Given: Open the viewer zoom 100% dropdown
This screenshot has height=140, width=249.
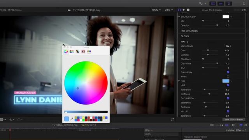Looking at the screenshot, I should [156, 10].
